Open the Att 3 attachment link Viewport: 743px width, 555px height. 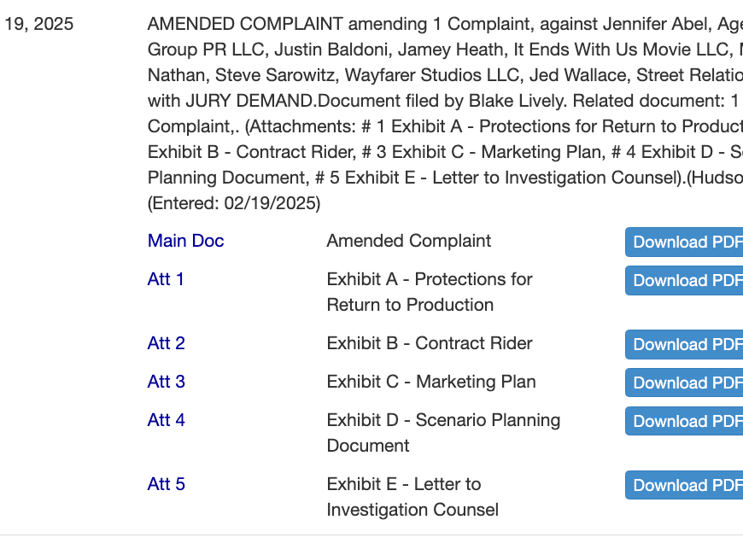[x=166, y=382]
